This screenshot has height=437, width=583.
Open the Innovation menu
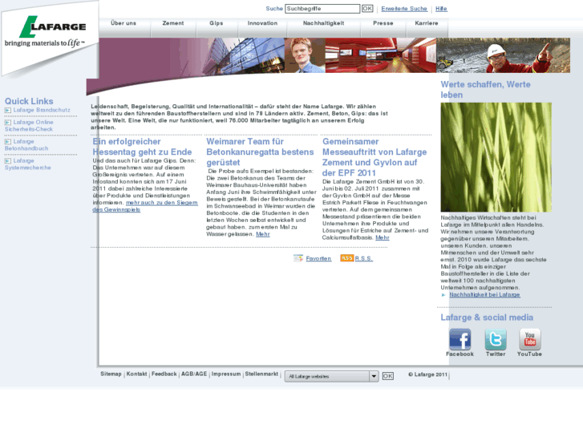pos(262,23)
